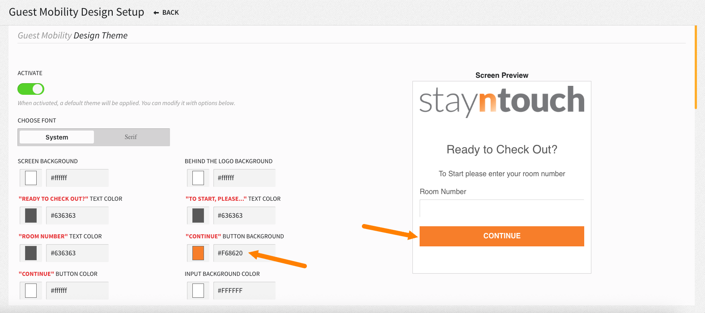Edit Behind the Logo Background hex field
The height and width of the screenshot is (313, 705).
coord(244,178)
